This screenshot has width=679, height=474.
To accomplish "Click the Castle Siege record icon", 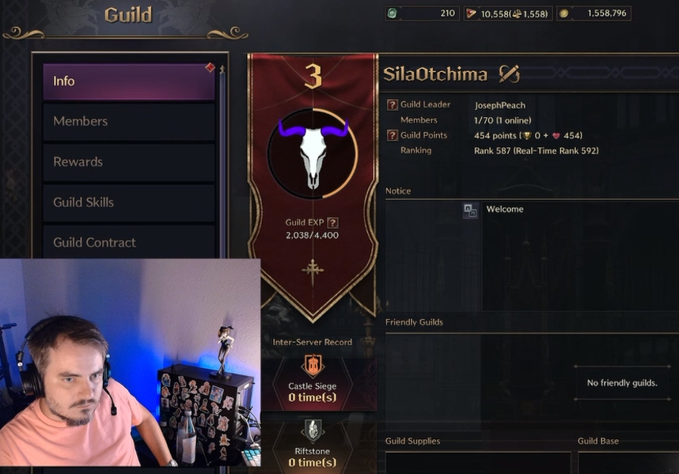I will coord(313,366).
